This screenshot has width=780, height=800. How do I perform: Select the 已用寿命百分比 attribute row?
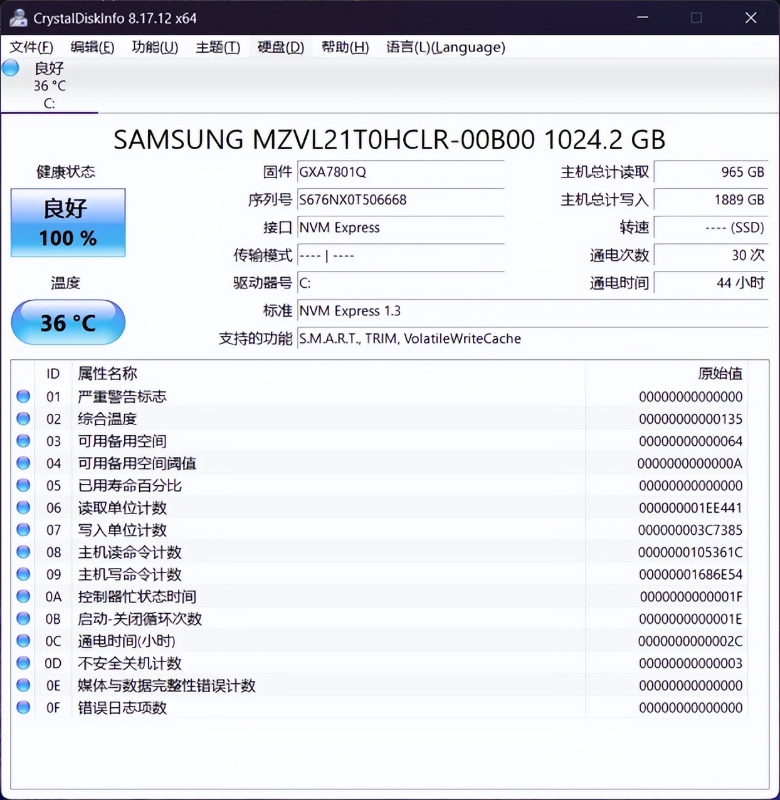(x=379, y=485)
